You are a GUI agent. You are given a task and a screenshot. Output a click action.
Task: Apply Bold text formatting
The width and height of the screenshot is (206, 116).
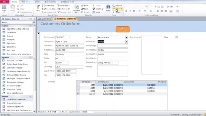126,11
